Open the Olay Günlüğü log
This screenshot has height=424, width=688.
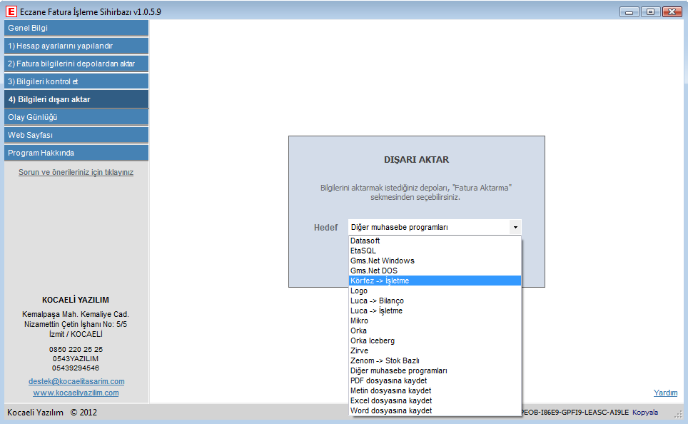coord(76,117)
